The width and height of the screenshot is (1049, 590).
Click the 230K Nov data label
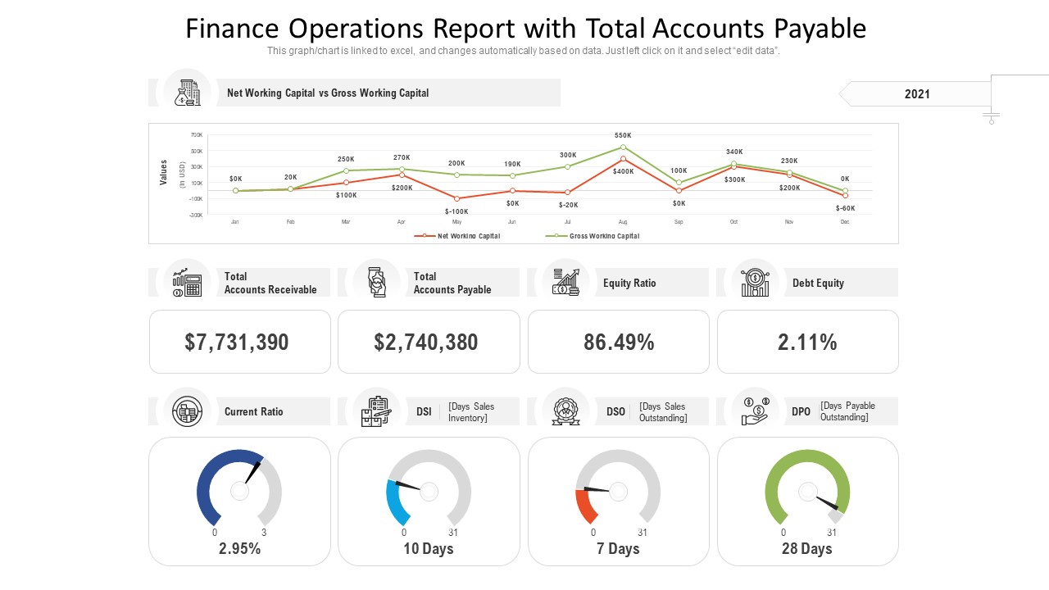[x=789, y=161]
